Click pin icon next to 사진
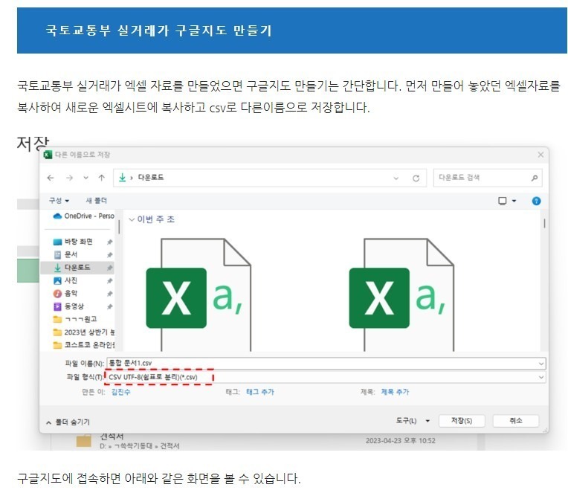The image size is (568, 496). click(109, 281)
